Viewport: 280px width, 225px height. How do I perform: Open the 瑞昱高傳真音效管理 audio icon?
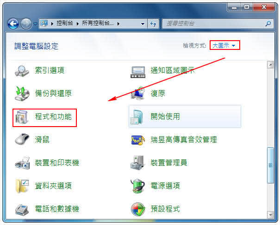pyautogui.click(x=137, y=140)
